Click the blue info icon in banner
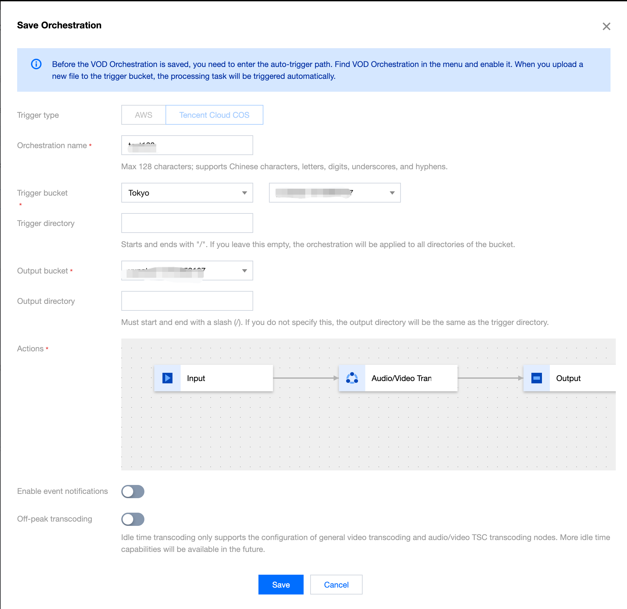This screenshot has width=627, height=609. pos(36,64)
